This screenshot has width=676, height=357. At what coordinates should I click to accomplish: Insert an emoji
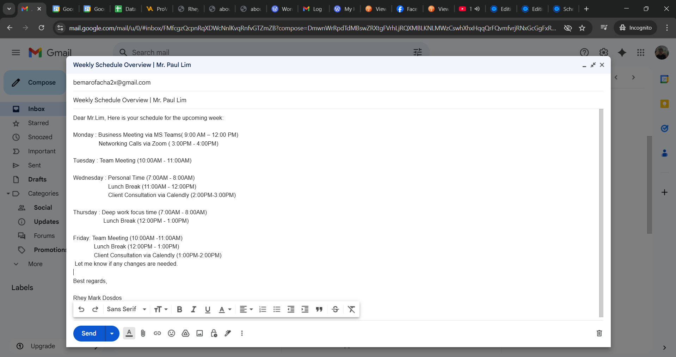[x=171, y=333]
